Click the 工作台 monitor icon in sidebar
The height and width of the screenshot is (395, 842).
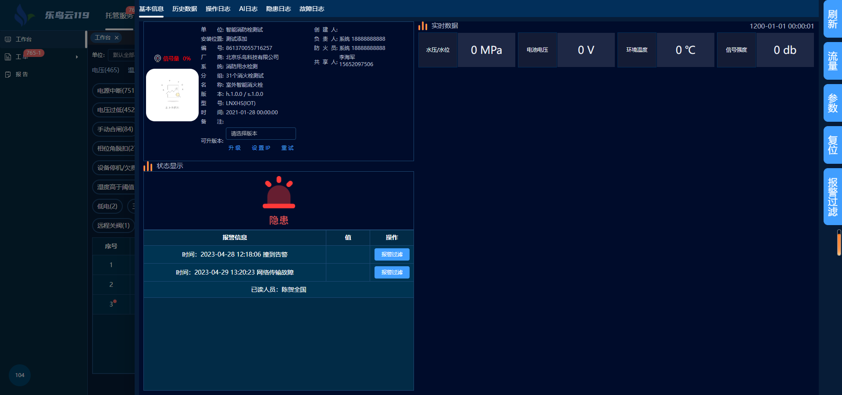coord(8,39)
